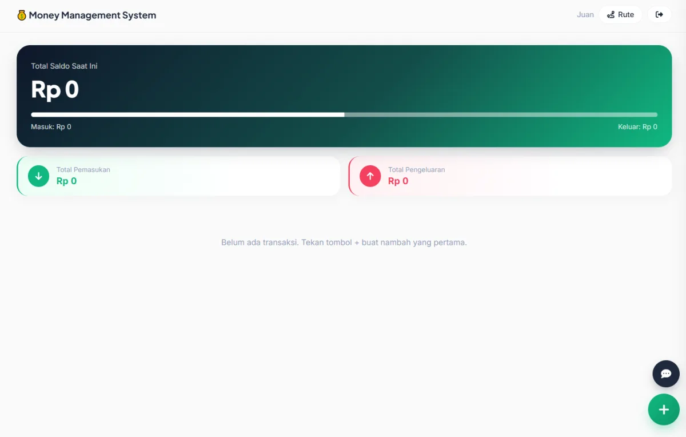Select the Total Pengeluaran card
This screenshot has height=437, width=686.
(x=510, y=176)
